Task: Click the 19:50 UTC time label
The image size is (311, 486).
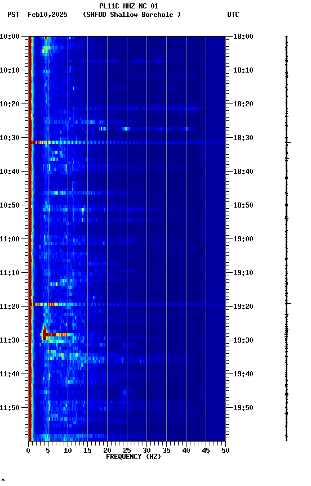Action: pyautogui.click(x=243, y=408)
